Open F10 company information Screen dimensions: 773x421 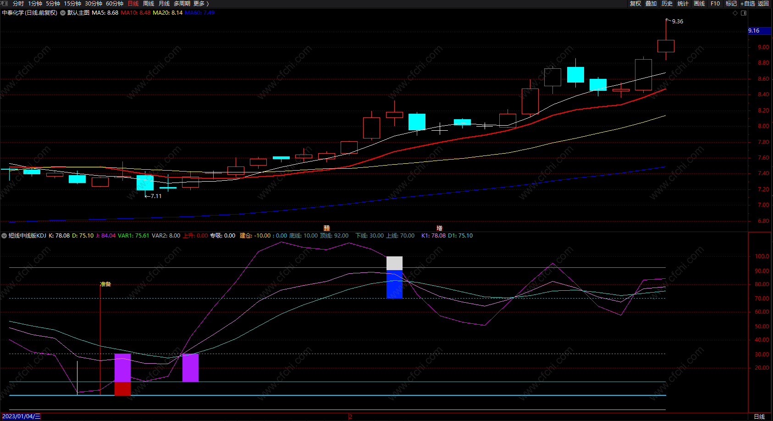(x=715, y=4)
